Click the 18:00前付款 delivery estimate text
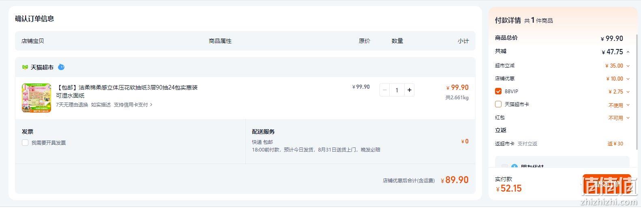 316,149
